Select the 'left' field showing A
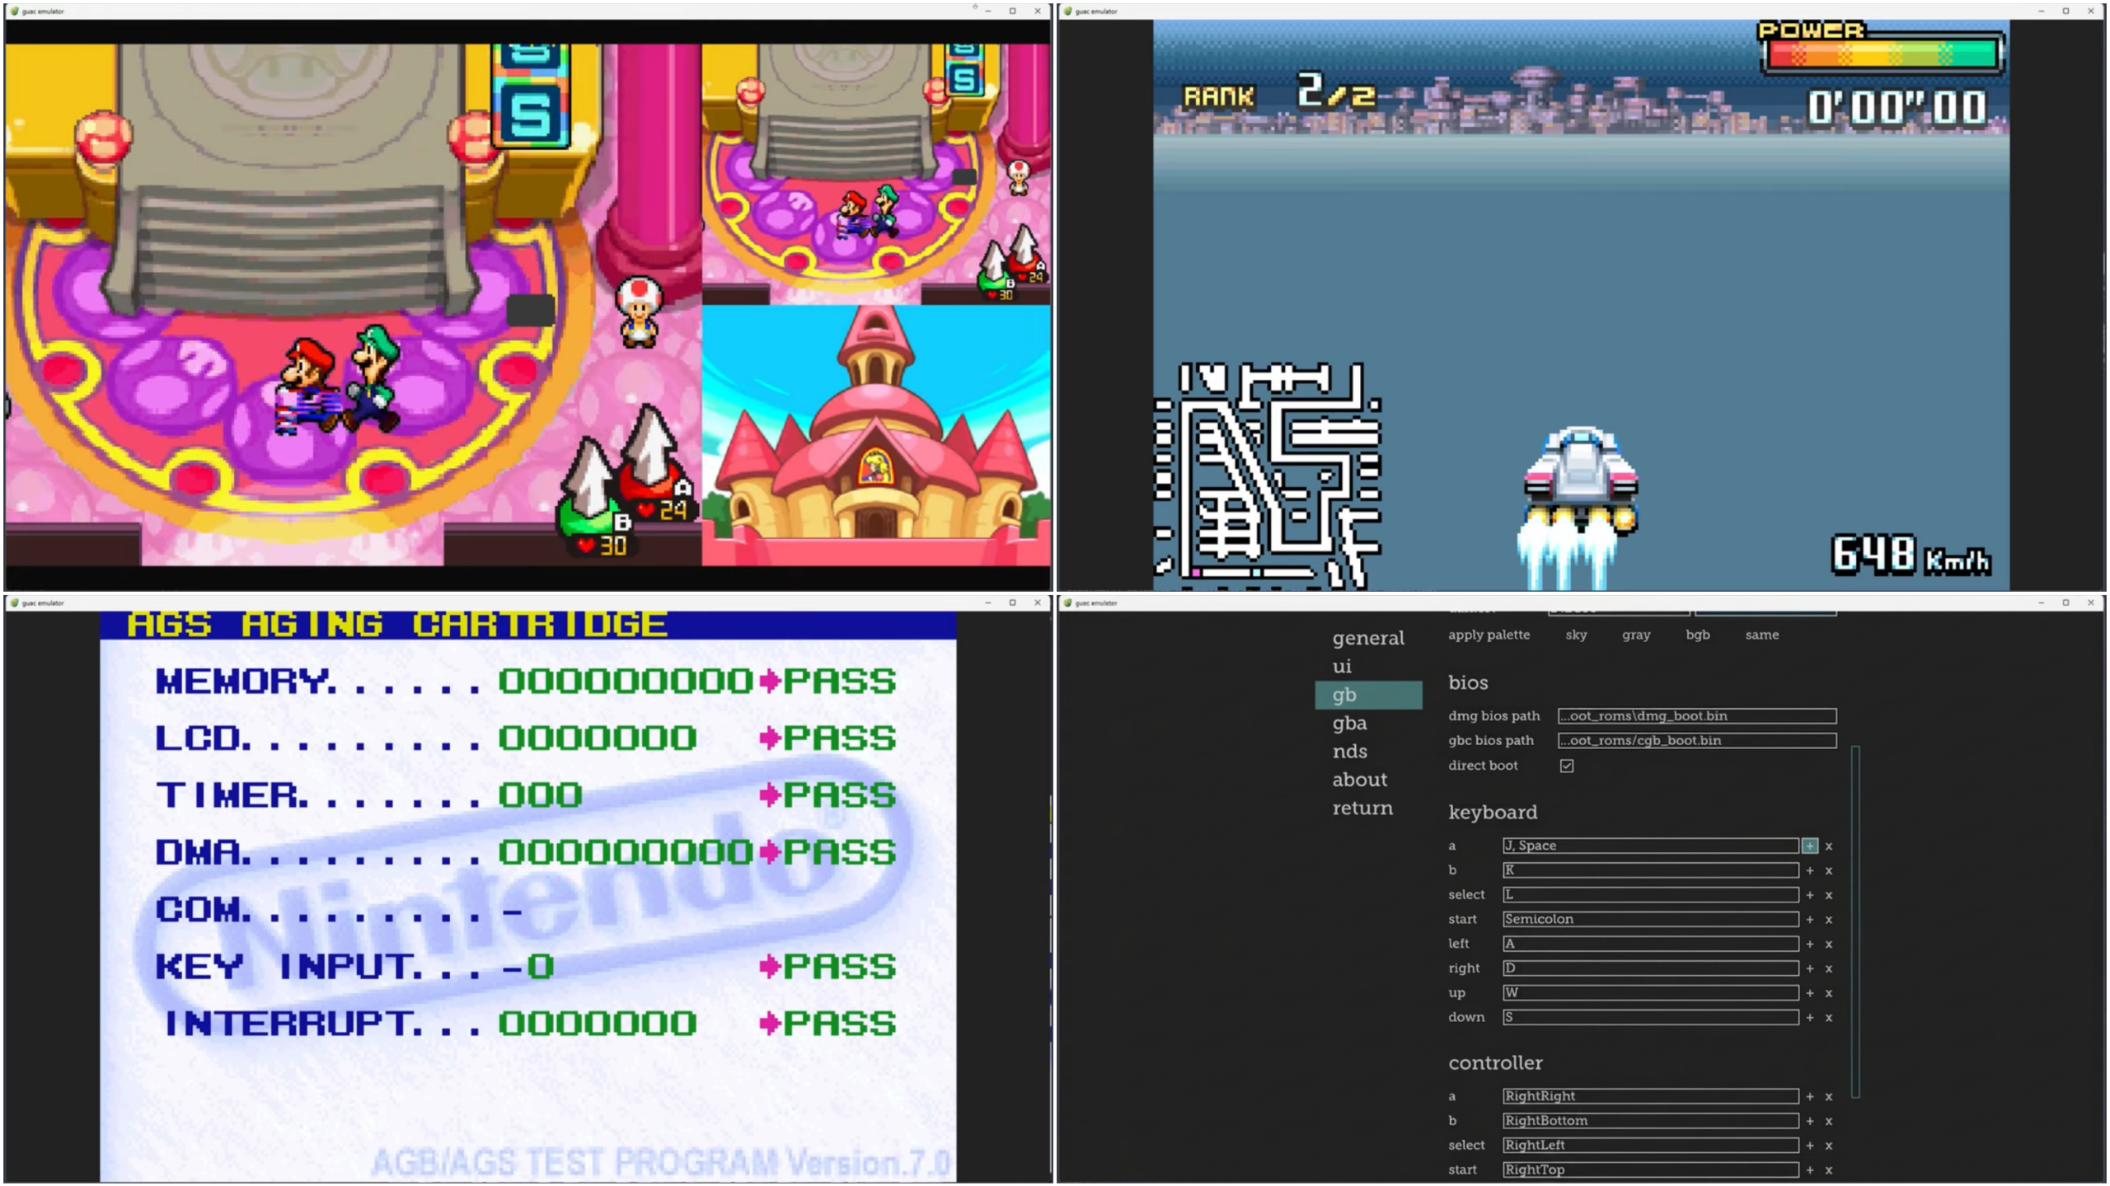The height and width of the screenshot is (1186, 2110). coord(1650,944)
